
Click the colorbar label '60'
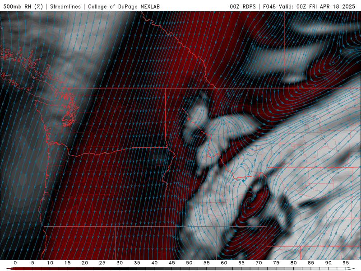pyautogui.click(x=224, y=263)
